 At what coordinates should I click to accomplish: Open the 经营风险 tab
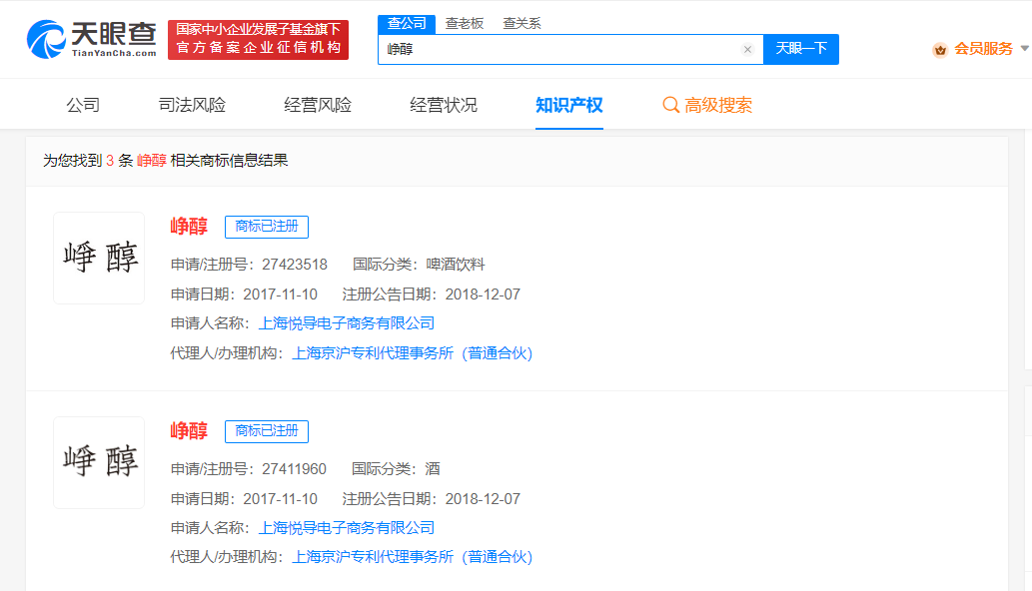318,105
